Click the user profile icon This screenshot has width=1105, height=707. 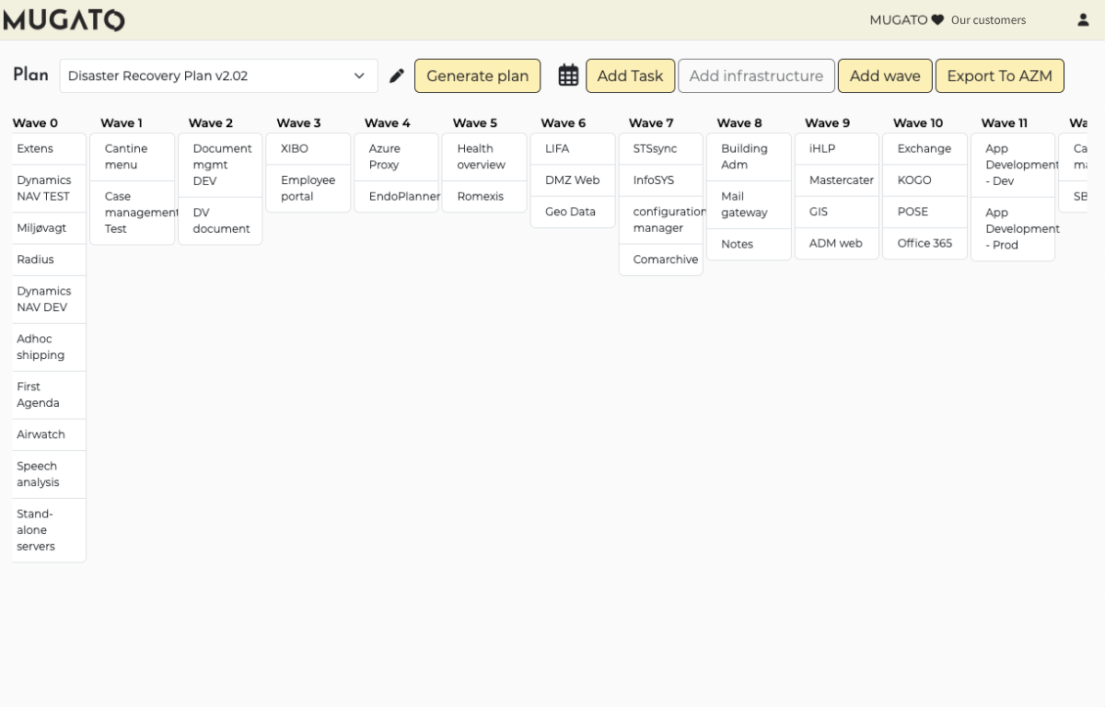(1083, 20)
